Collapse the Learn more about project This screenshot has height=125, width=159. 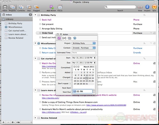pyautogui.click(x=35, y=90)
